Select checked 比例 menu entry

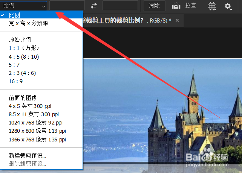click(x=41, y=15)
